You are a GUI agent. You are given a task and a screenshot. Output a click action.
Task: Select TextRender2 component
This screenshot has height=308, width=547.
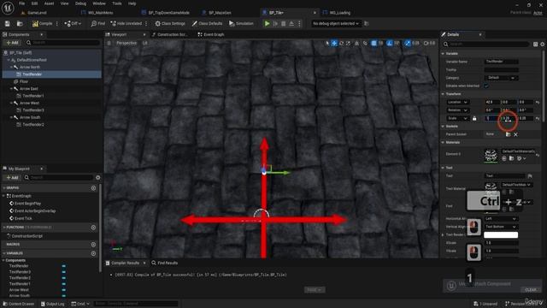pos(33,125)
